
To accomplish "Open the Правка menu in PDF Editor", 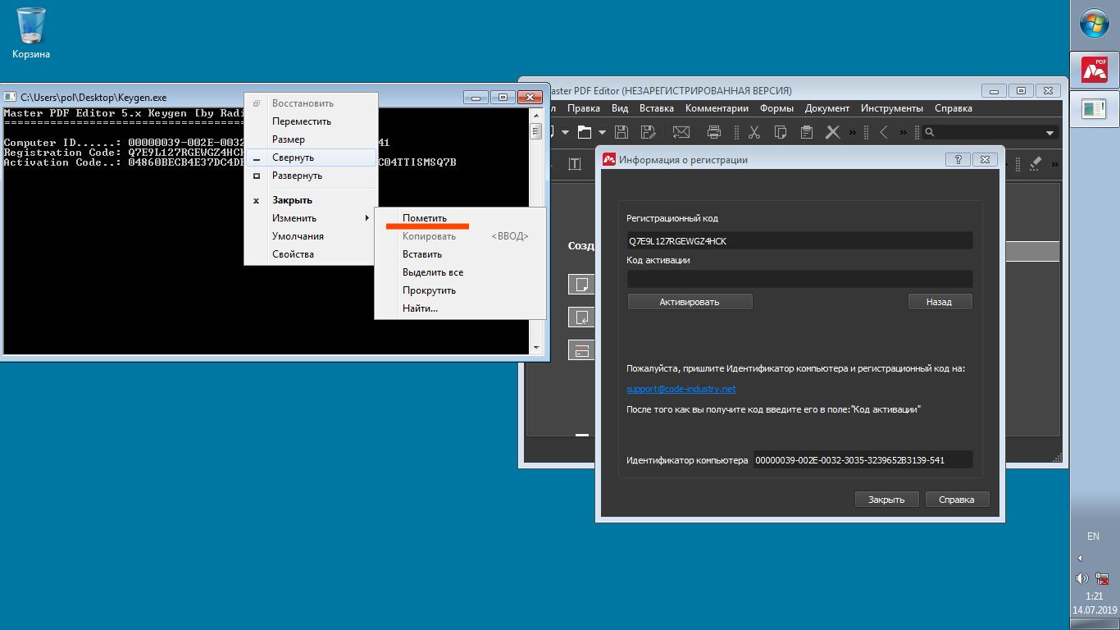I will [584, 108].
